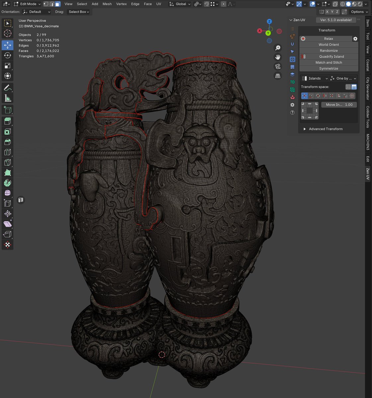The height and width of the screenshot is (398, 372).
Task: Open Orientation Default dropdown
Action: point(37,12)
